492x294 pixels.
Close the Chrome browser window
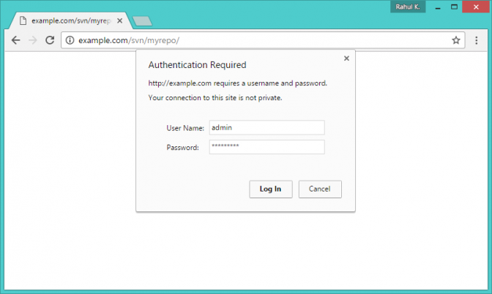pos(476,7)
